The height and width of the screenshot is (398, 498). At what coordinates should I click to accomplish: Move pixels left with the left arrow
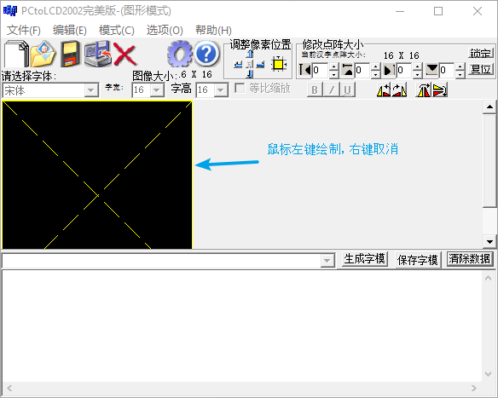point(238,65)
